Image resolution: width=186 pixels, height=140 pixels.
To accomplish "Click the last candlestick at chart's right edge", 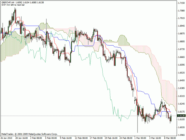I will pos(171,119).
